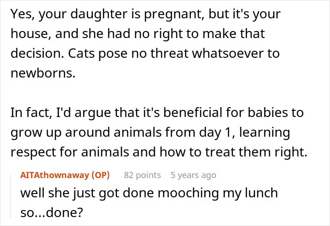Image resolution: width=330 pixels, height=226 pixels.
Task: Open the 5 years ago timestamp permalink
Action: (x=193, y=175)
